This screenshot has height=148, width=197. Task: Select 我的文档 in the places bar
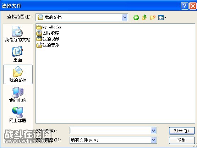click(18, 75)
